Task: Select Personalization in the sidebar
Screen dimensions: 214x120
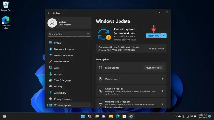Action: click(x=69, y=62)
